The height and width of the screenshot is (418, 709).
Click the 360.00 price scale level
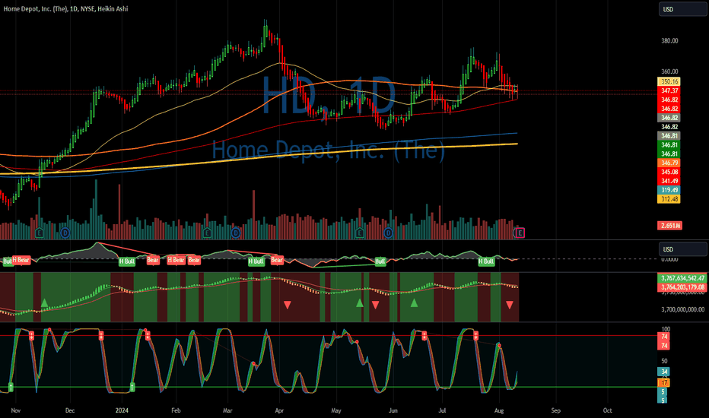click(669, 71)
